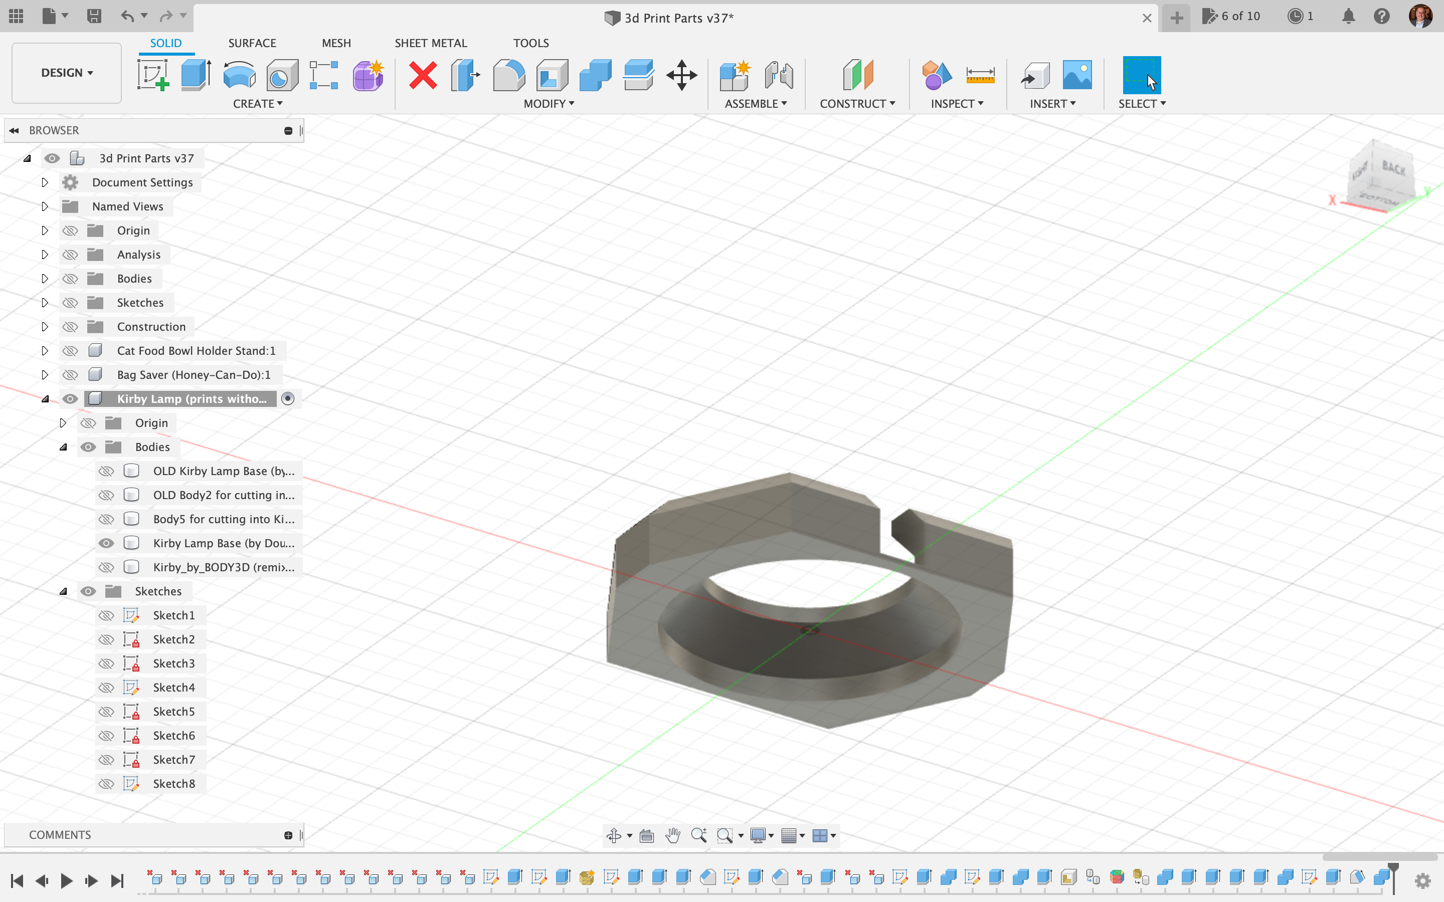Open the DESIGN workspace dropdown
The height and width of the screenshot is (902, 1444).
pyautogui.click(x=67, y=73)
